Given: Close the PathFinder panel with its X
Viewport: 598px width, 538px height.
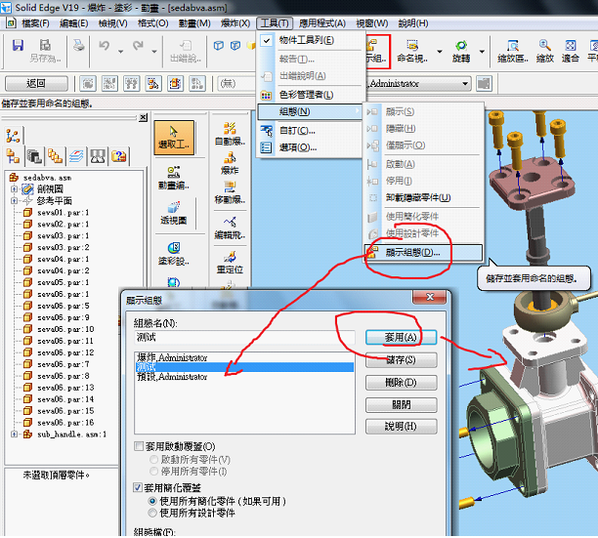Looking at the screenshot, I should tap(143, 117).
